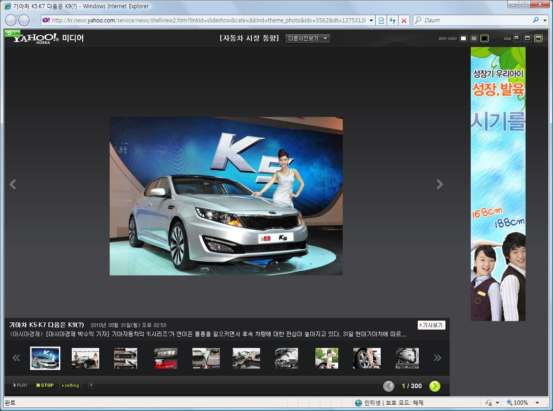Click the 완료 status bar text
The height and width of the screenshot is (411, 553).
10,403
